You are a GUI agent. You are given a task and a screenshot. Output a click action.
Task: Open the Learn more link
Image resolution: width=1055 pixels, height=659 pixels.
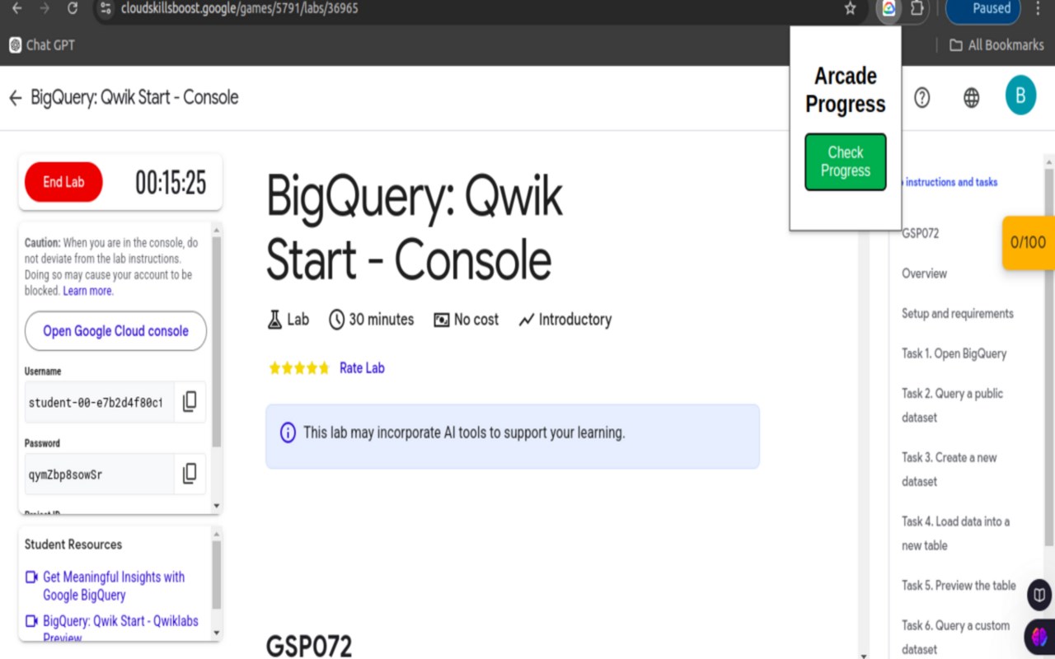(x=88, y=291)
